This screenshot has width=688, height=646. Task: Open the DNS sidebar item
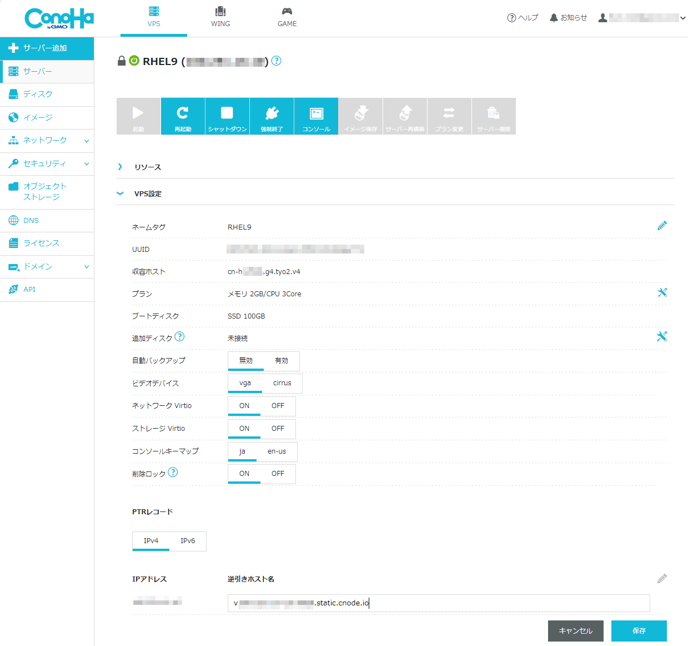pyautogui.click(x=47, y=221)
